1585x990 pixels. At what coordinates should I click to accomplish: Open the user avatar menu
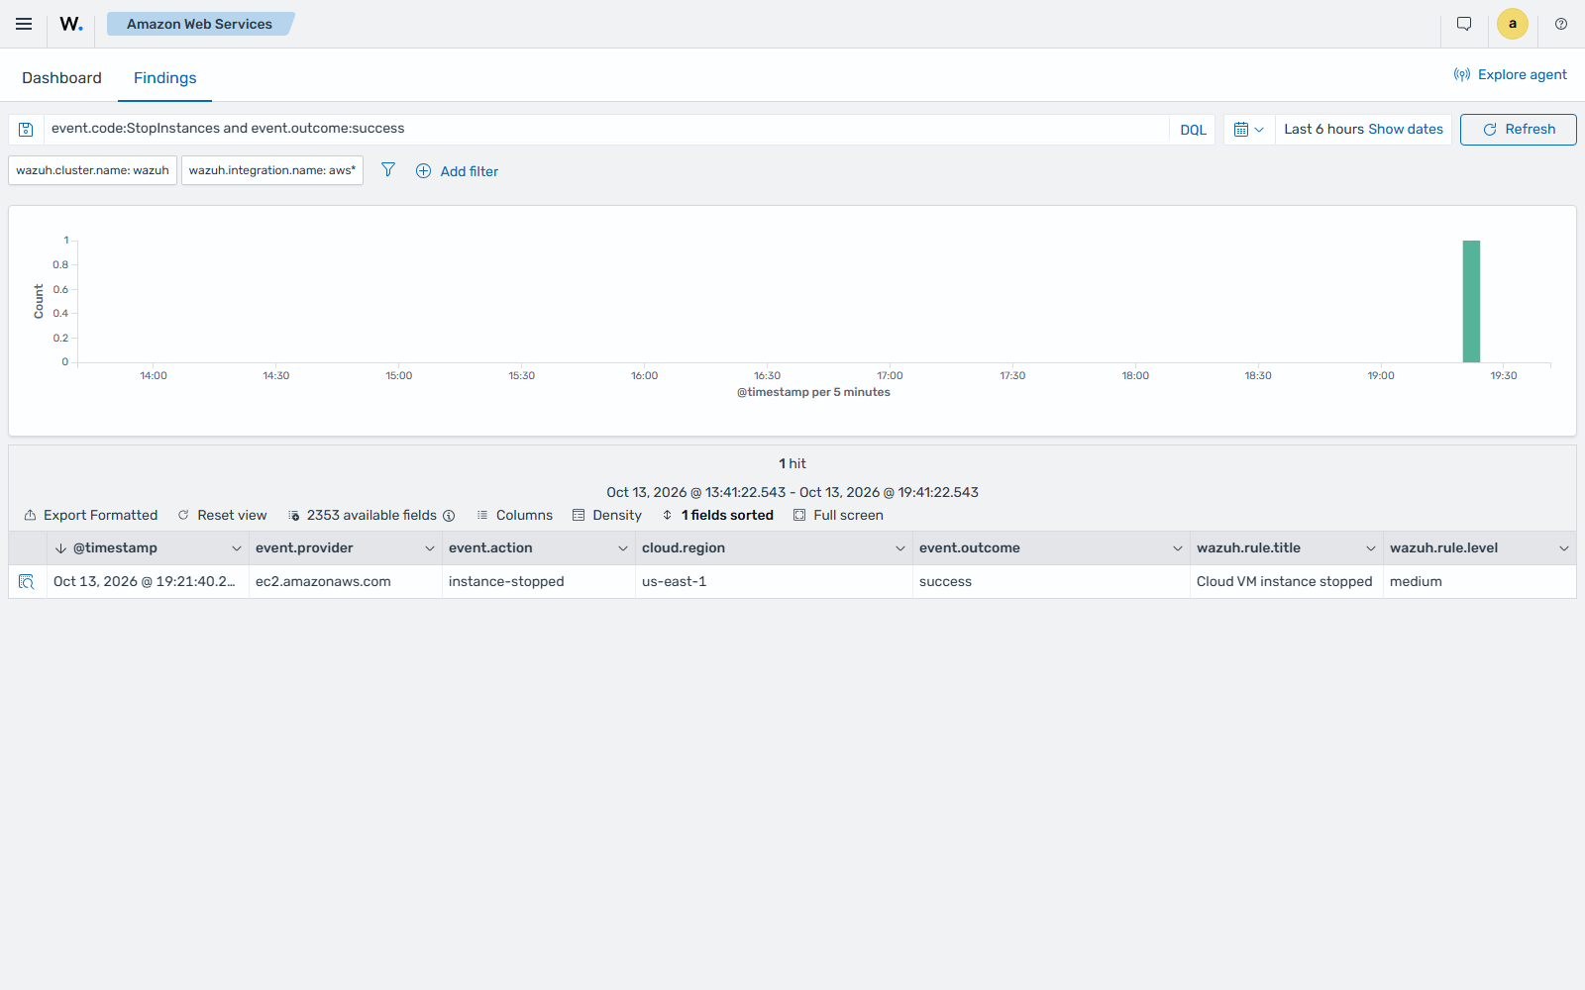tap(1513, 24)
